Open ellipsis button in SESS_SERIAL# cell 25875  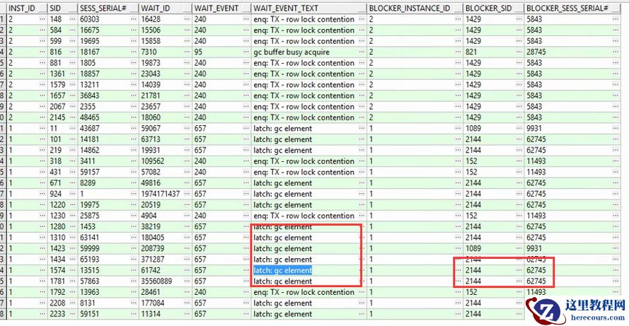point(133,216)
